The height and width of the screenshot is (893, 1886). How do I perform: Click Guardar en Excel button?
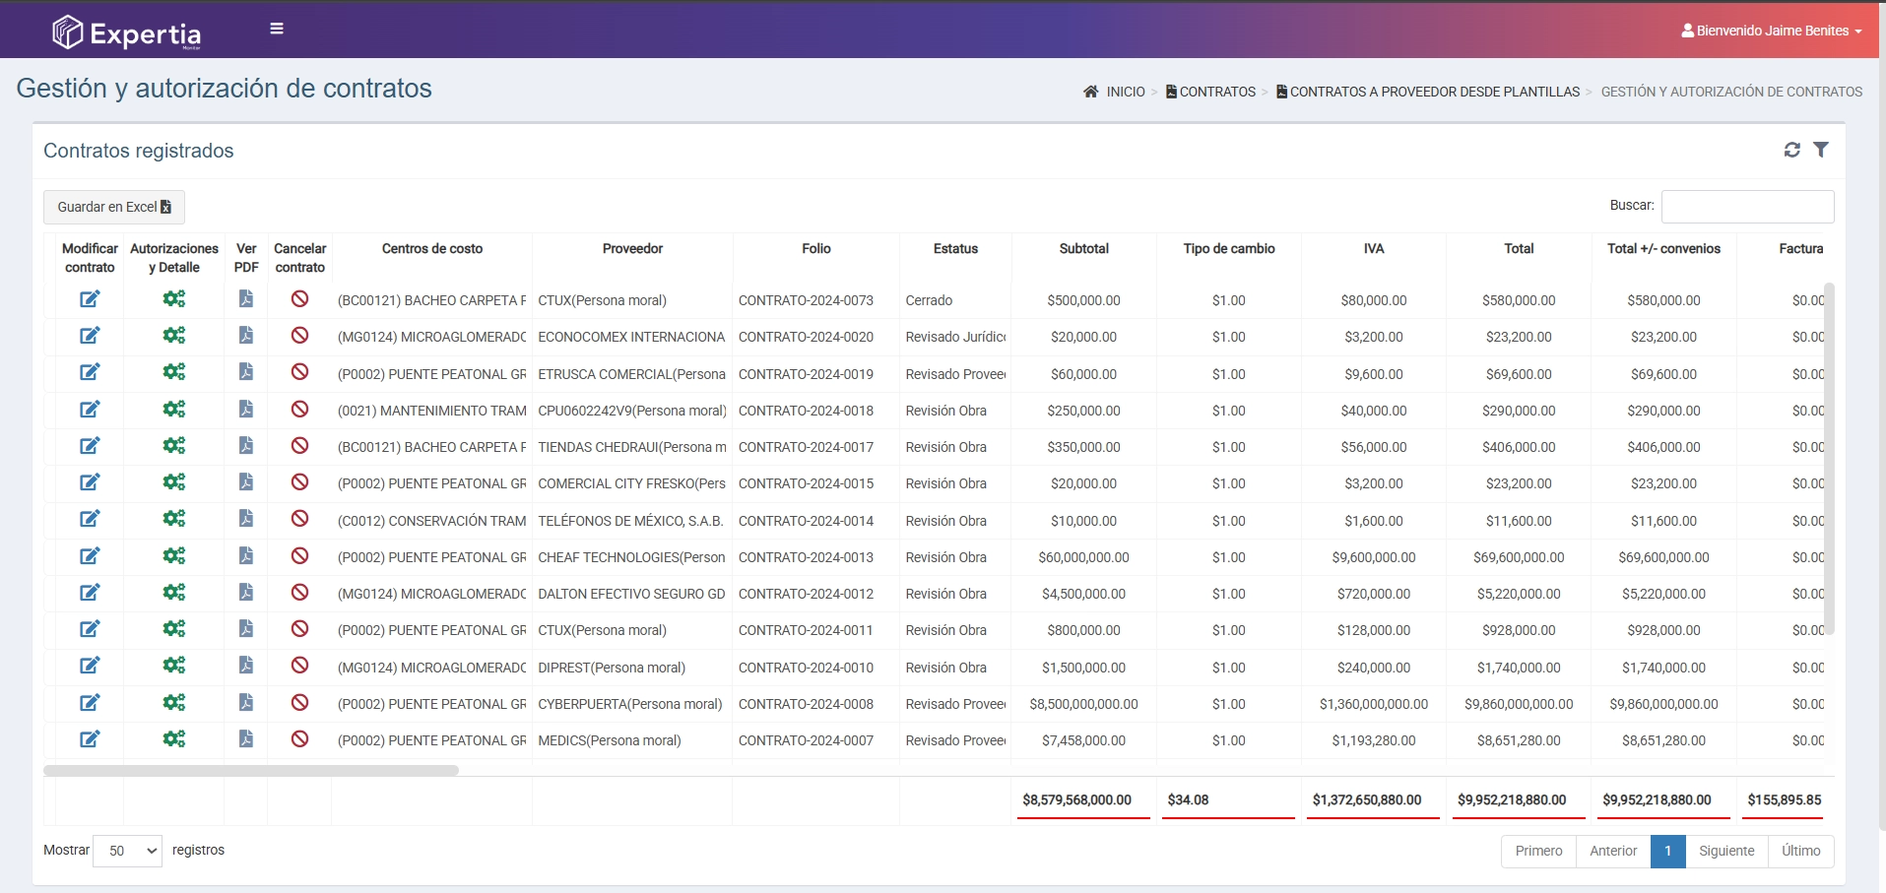click(114, 207)
